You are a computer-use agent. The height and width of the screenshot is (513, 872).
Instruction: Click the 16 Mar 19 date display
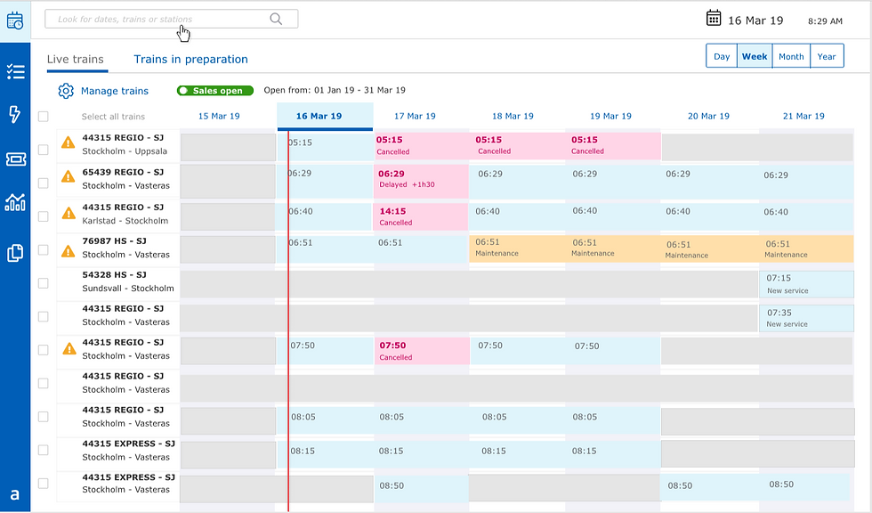point(755,20)
